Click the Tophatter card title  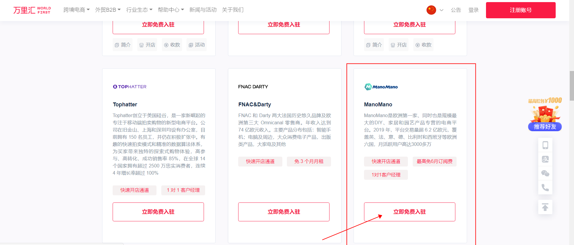[x=125, y=105]
